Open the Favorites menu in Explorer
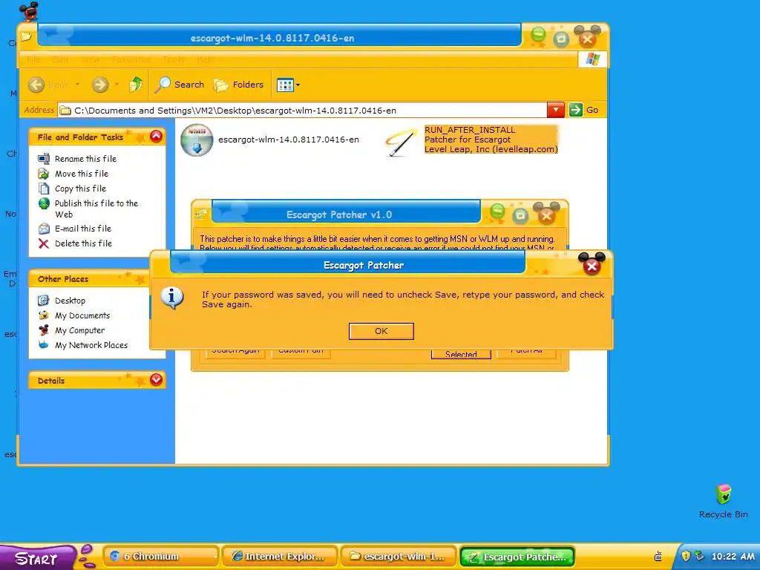Viewport: 760px width, 570px height. pyautogui.click(x=131, y=59)
